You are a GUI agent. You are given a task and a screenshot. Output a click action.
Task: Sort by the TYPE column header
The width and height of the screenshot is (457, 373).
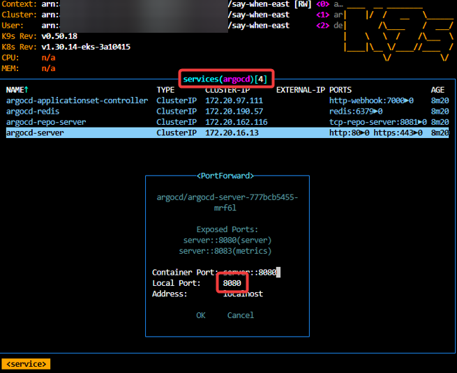point(165,90)
